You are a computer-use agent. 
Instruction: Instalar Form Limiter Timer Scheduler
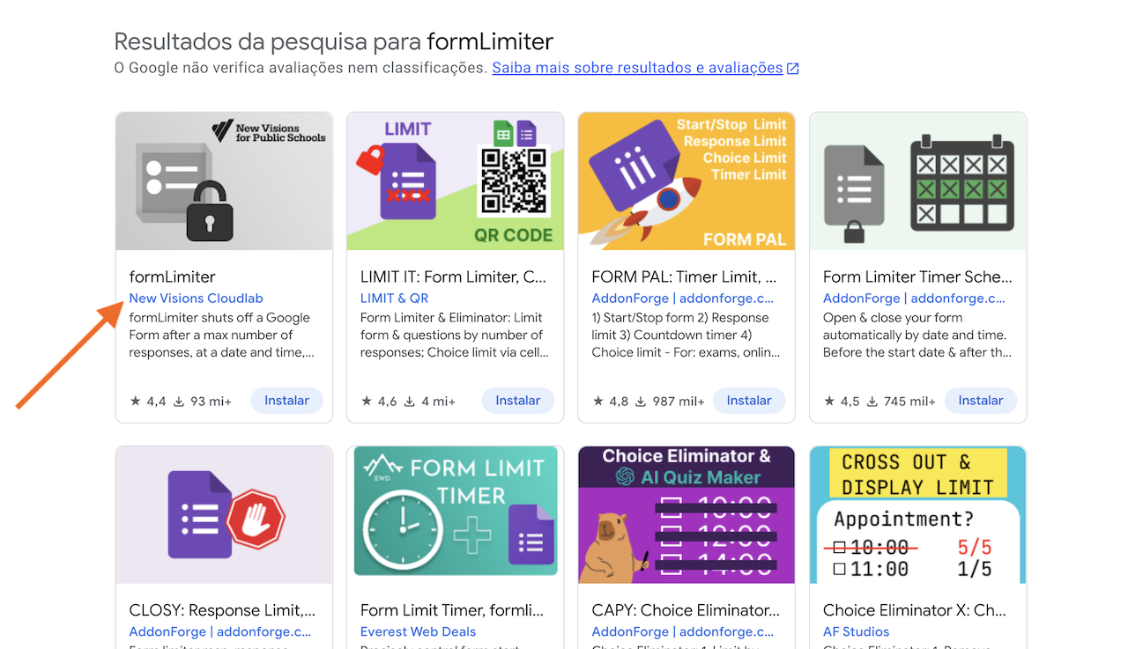coord(981,400)
